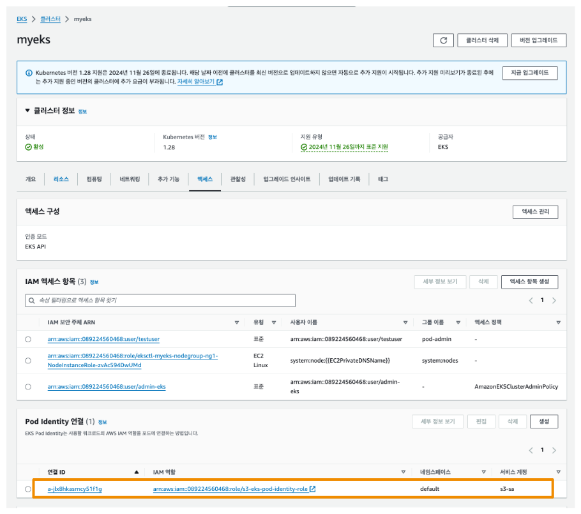Open the 자세히 알아보기 link

196,82
